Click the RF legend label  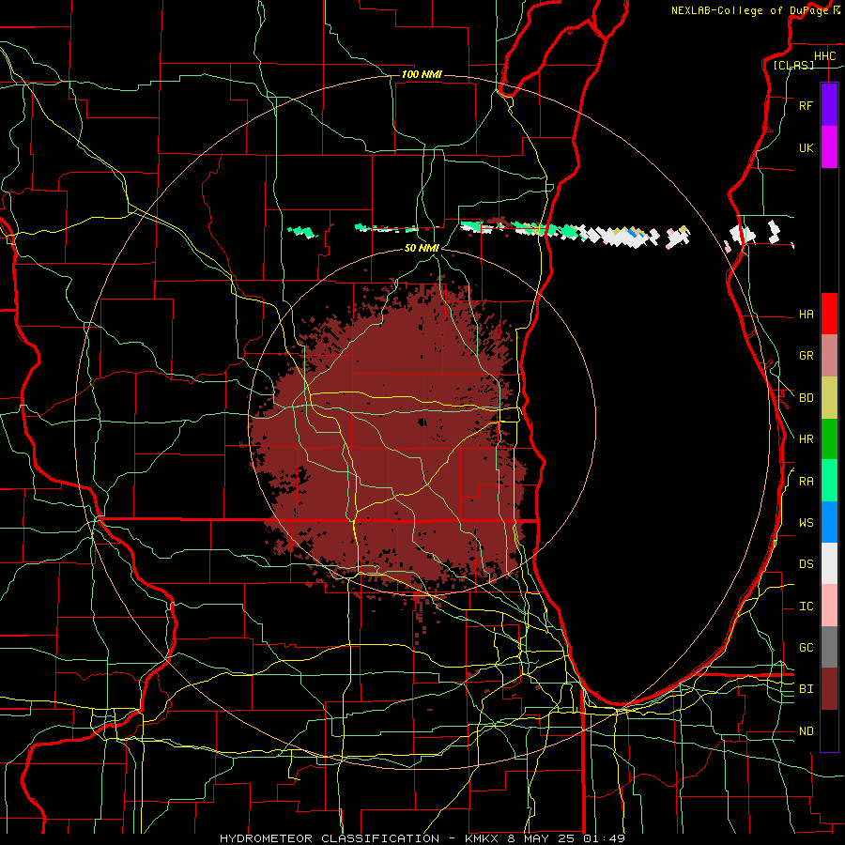coord(806,105)
